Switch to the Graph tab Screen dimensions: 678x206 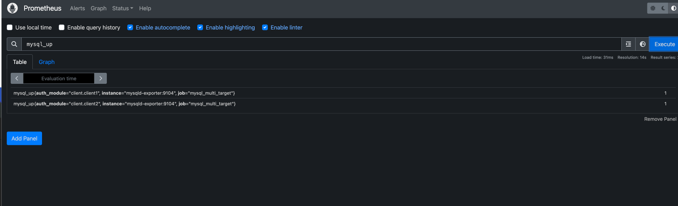[x=47, y=62]
